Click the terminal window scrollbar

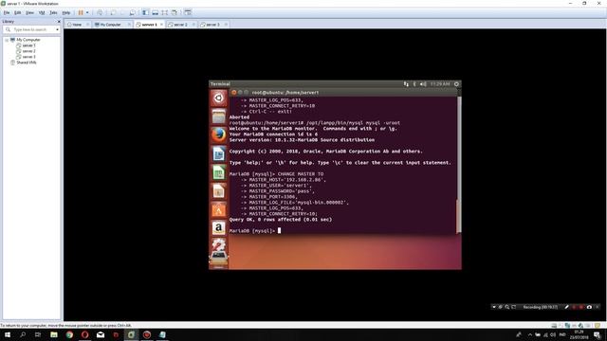pyautogui.click(x=459, y=164)
